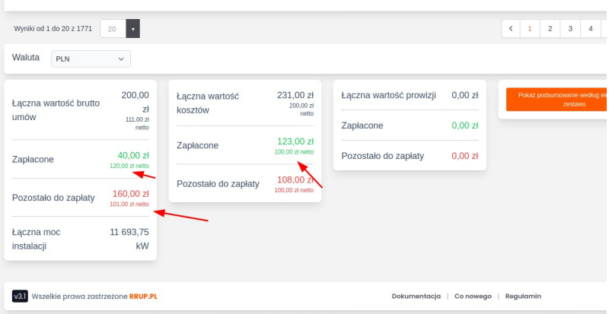The height and width of the screenshot is (314, 609).
Task: Open page 4 of results
Action: click(589, 29)
